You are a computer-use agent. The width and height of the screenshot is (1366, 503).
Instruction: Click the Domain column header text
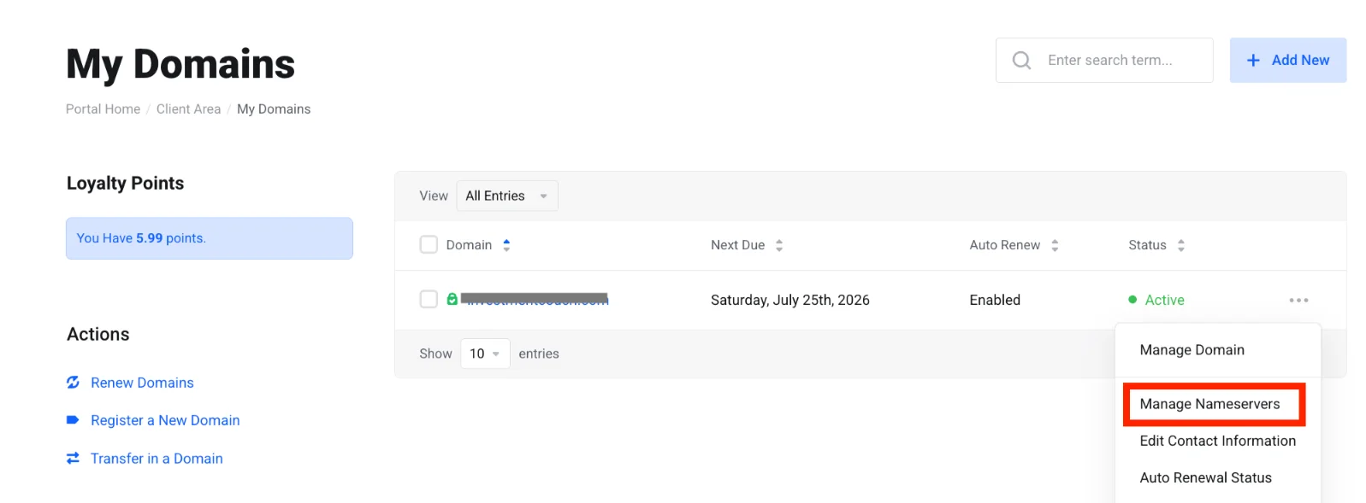coord(469,245)
